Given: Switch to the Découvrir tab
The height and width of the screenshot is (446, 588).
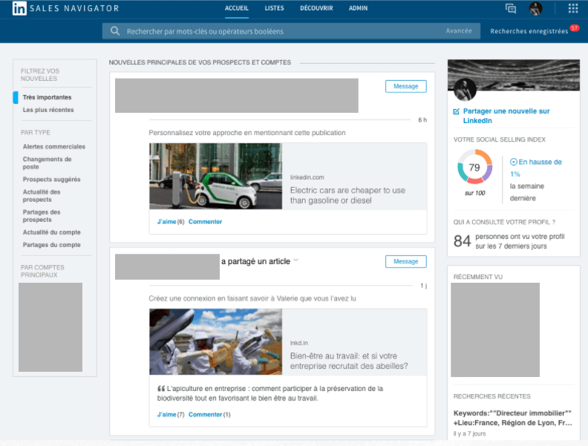Looking at the screenshot, I should tap(316, 8).
